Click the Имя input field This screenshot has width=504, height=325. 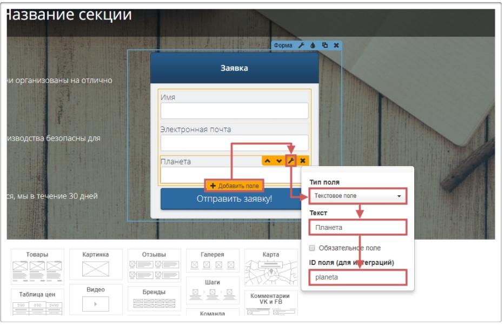coord(234,111)
